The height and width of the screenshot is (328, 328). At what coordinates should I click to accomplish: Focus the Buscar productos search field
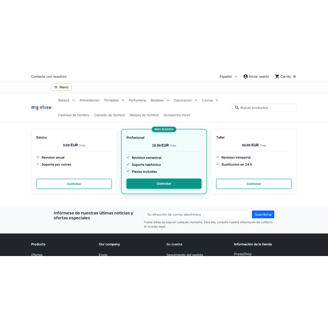[264, 108]
